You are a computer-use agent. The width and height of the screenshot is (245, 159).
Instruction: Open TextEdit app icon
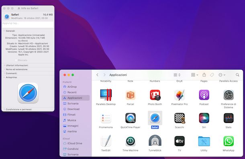pos(106,141)
